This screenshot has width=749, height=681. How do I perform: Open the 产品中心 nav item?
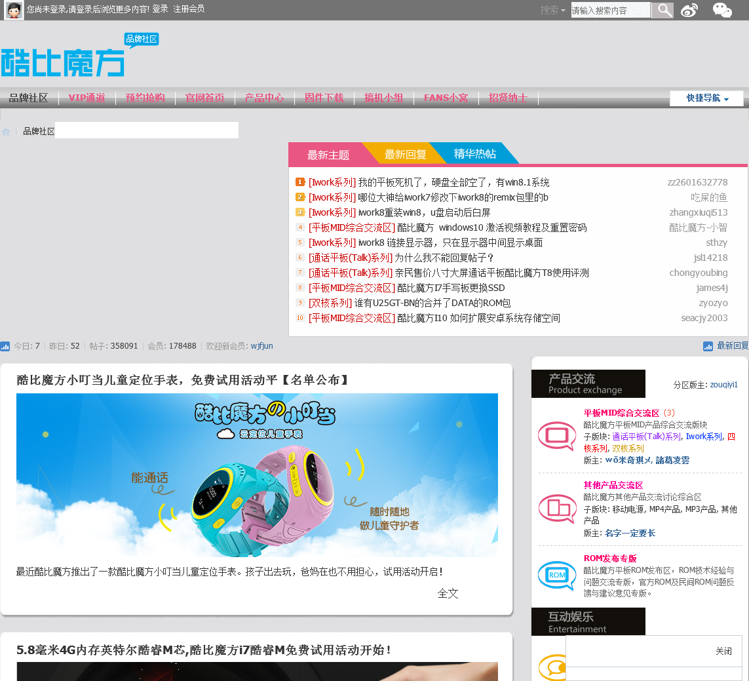click(x=264, y=98)
